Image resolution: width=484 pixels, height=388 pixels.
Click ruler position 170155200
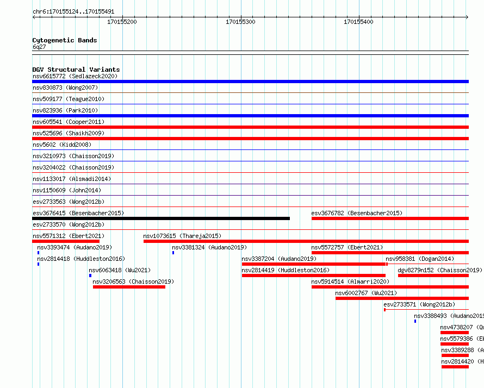[x=122, y=22]
